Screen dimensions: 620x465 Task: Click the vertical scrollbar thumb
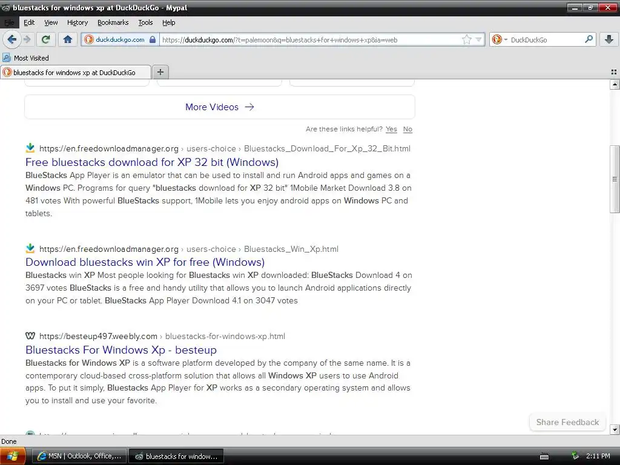click(x=615, y=179)
